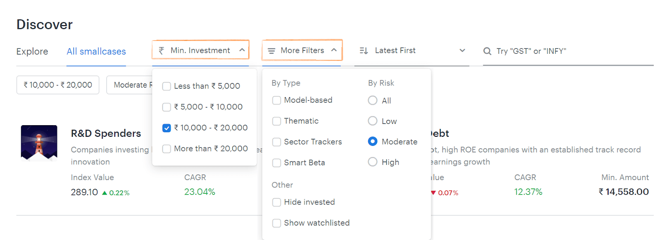Open the All smallcases tab
Viewport: 661px width, 240px height.
pos(96,52)
